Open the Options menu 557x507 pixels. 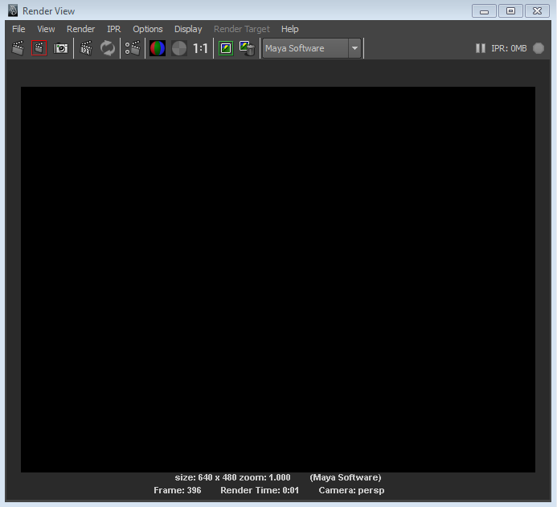tap(148, 29)
